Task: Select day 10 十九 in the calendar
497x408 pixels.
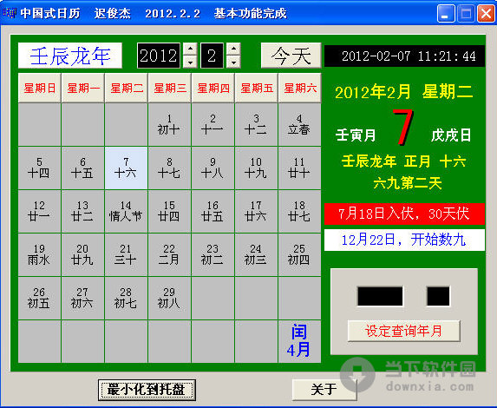Action: point(257,168)
